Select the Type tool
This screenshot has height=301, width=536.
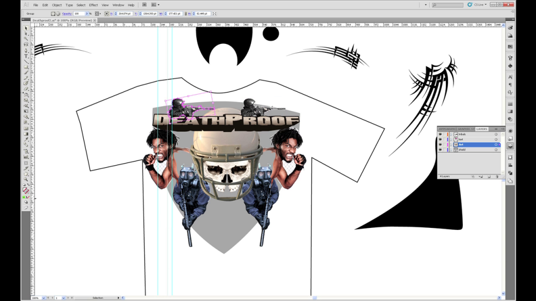pos(26,56)
